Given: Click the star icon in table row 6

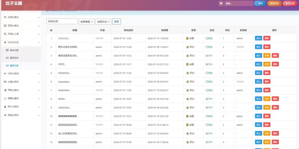Looking at the screenshot, I should click(x=187, y=81).
